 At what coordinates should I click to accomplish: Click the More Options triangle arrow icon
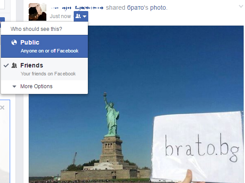[14, 86]
